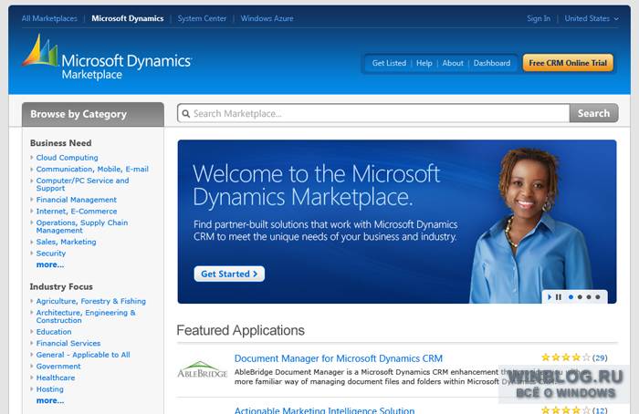Open the Education industry
This screenshot has width=639, height=414.
tap(54, 332)
